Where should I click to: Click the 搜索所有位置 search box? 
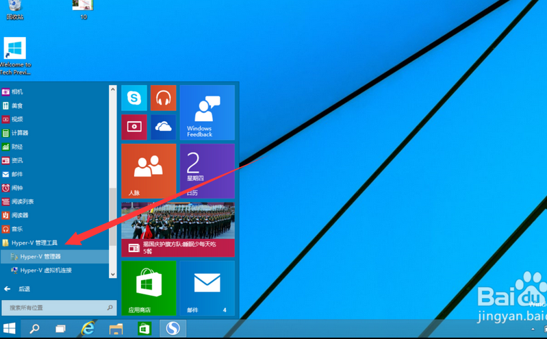pyautogui.click(x=55, y=308)
